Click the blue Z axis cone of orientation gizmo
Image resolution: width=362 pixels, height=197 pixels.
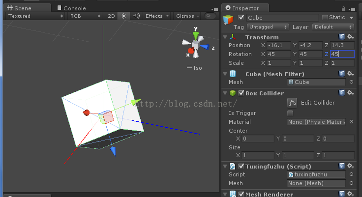pyautogui.click(x=205, y=47)
